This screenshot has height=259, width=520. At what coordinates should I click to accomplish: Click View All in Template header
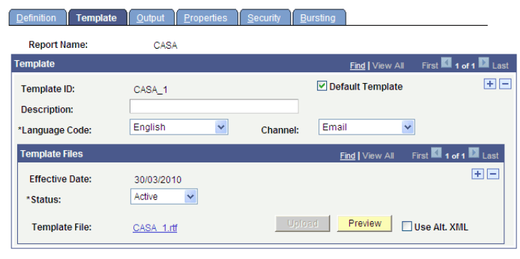(388, 66)
